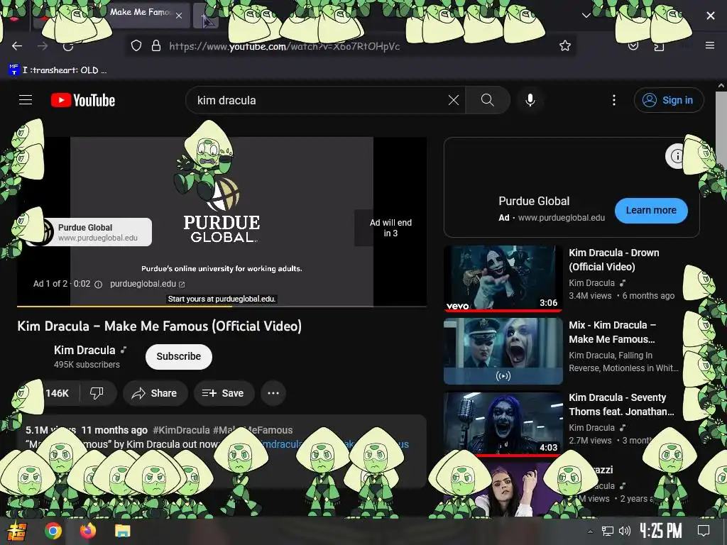
Task: Bookmark this page with the star icon
Action: click(564, 46)
